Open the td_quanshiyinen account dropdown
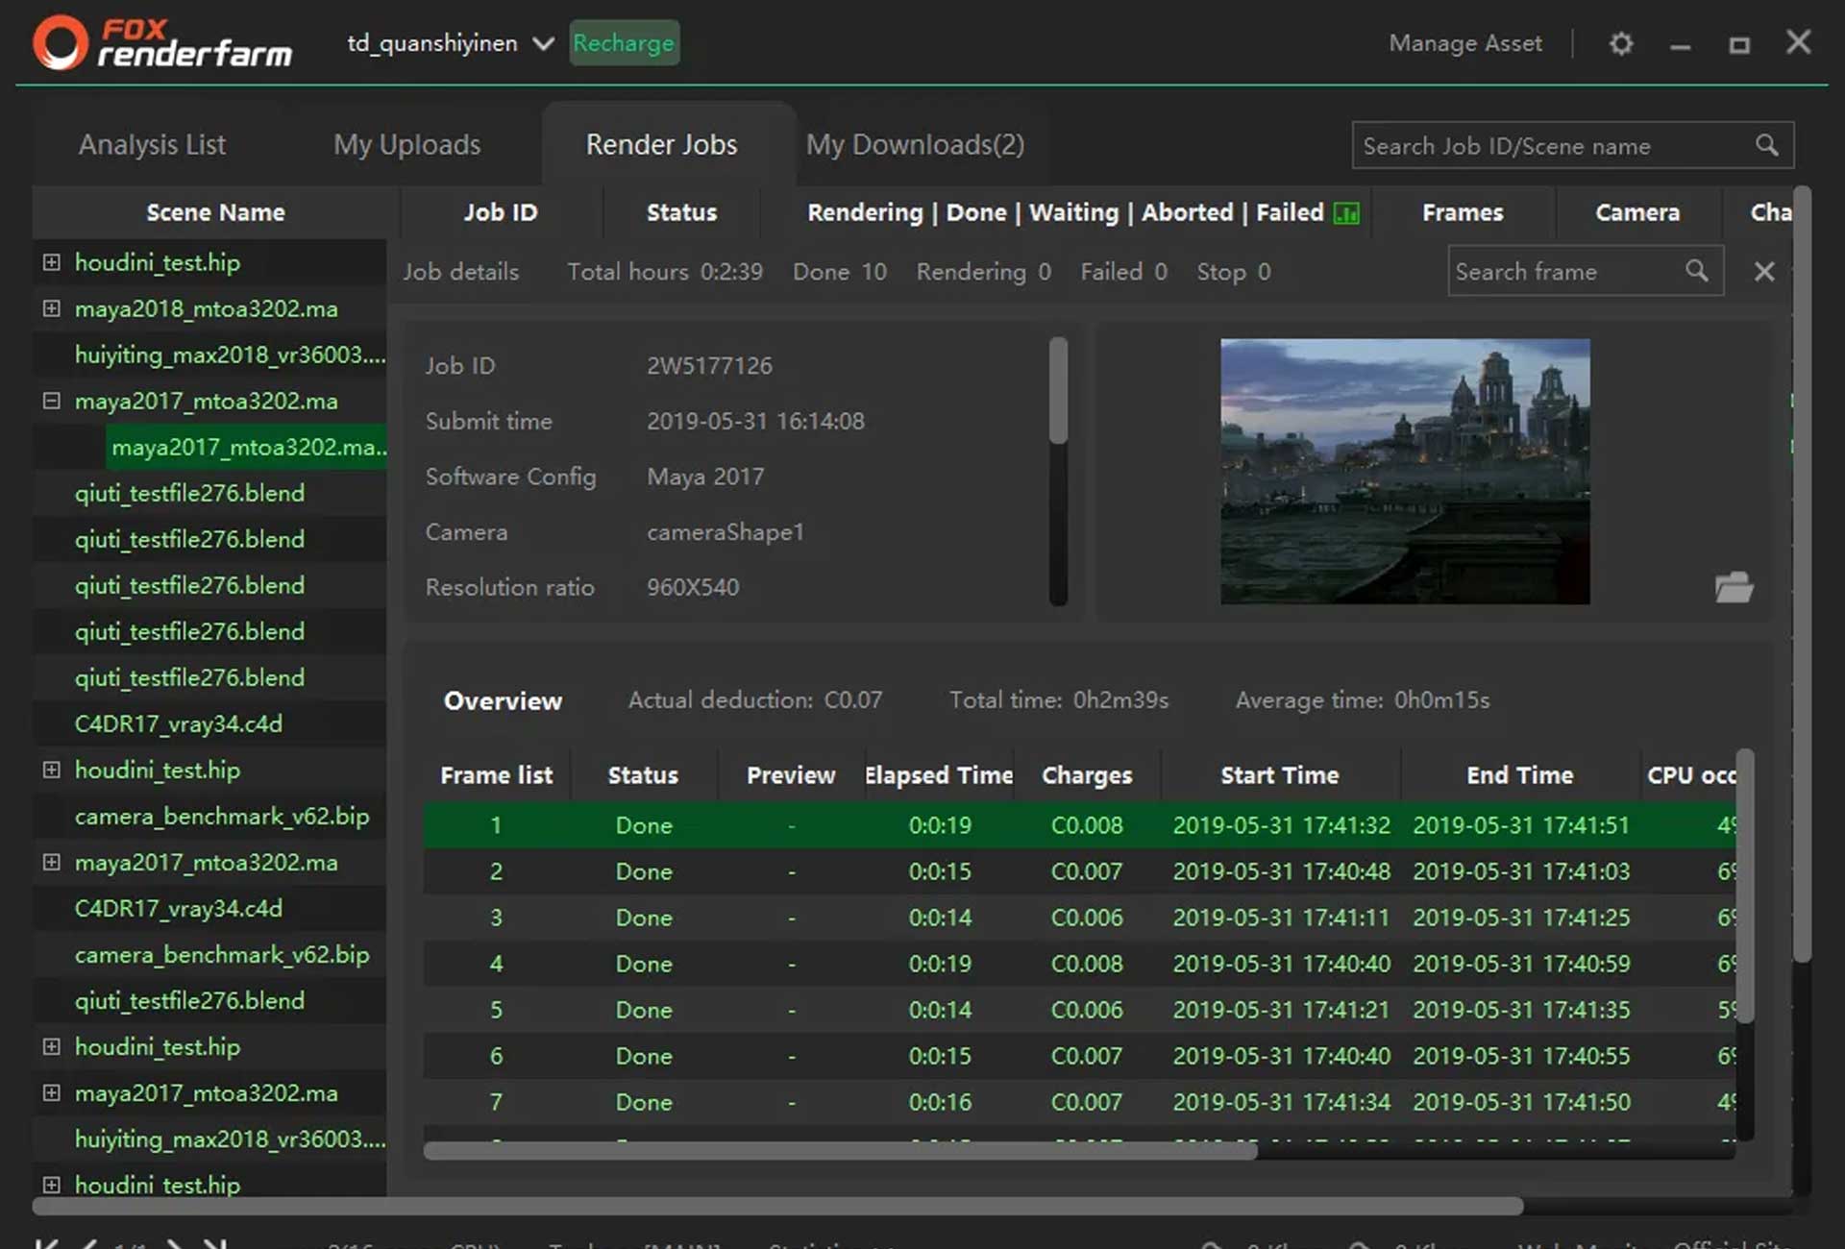This screenshot has height=1249, width=1845. click(x=543, y=44)
